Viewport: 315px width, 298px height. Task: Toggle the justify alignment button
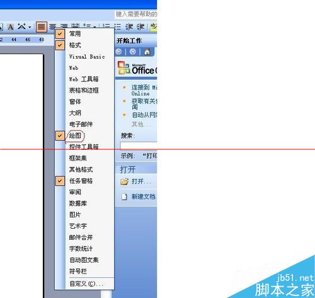coord(41,27)
